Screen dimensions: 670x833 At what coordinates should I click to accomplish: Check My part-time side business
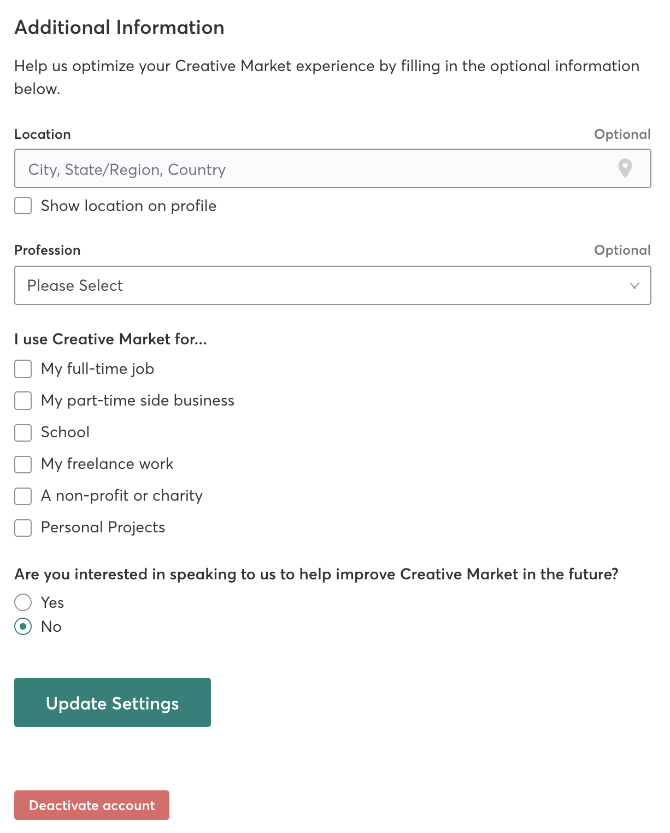pyautogui.click(x=23, y=401)
